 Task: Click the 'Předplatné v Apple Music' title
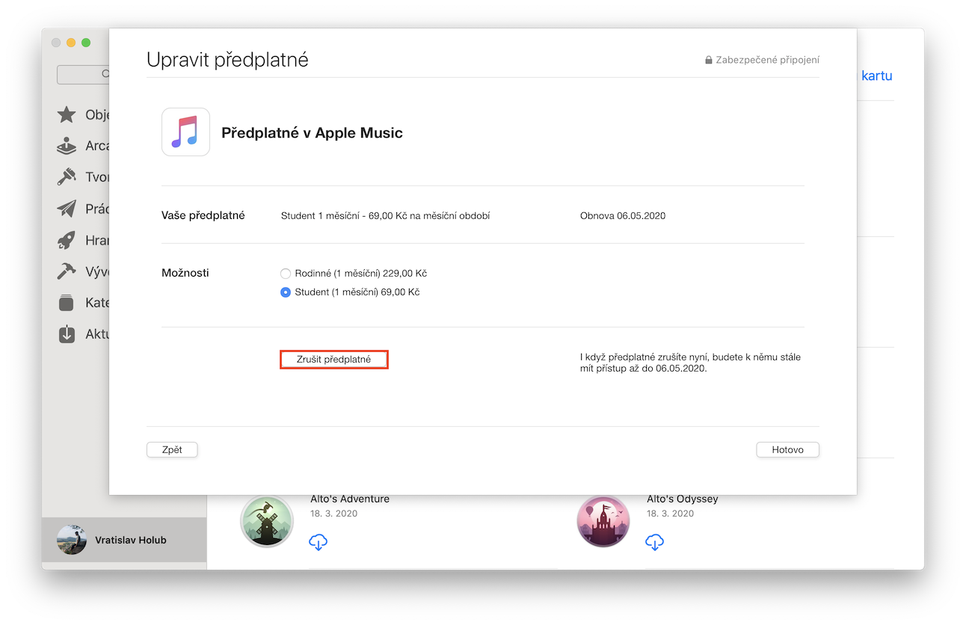click(312, 133)
